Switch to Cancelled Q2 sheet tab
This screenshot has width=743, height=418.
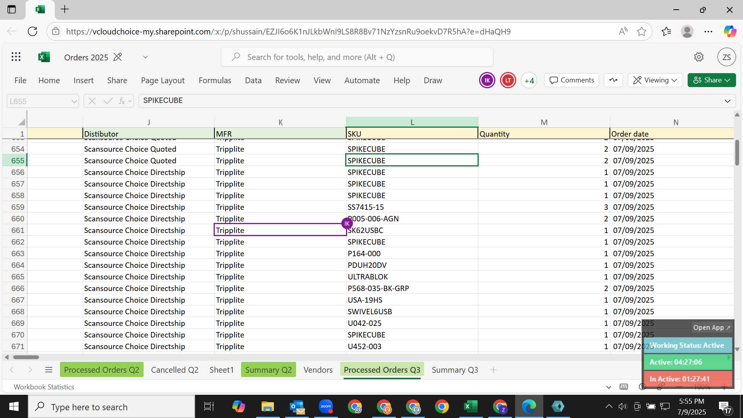pos(175,370)
